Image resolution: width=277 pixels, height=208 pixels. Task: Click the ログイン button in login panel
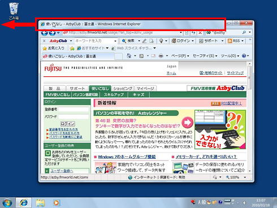(68, 124)
